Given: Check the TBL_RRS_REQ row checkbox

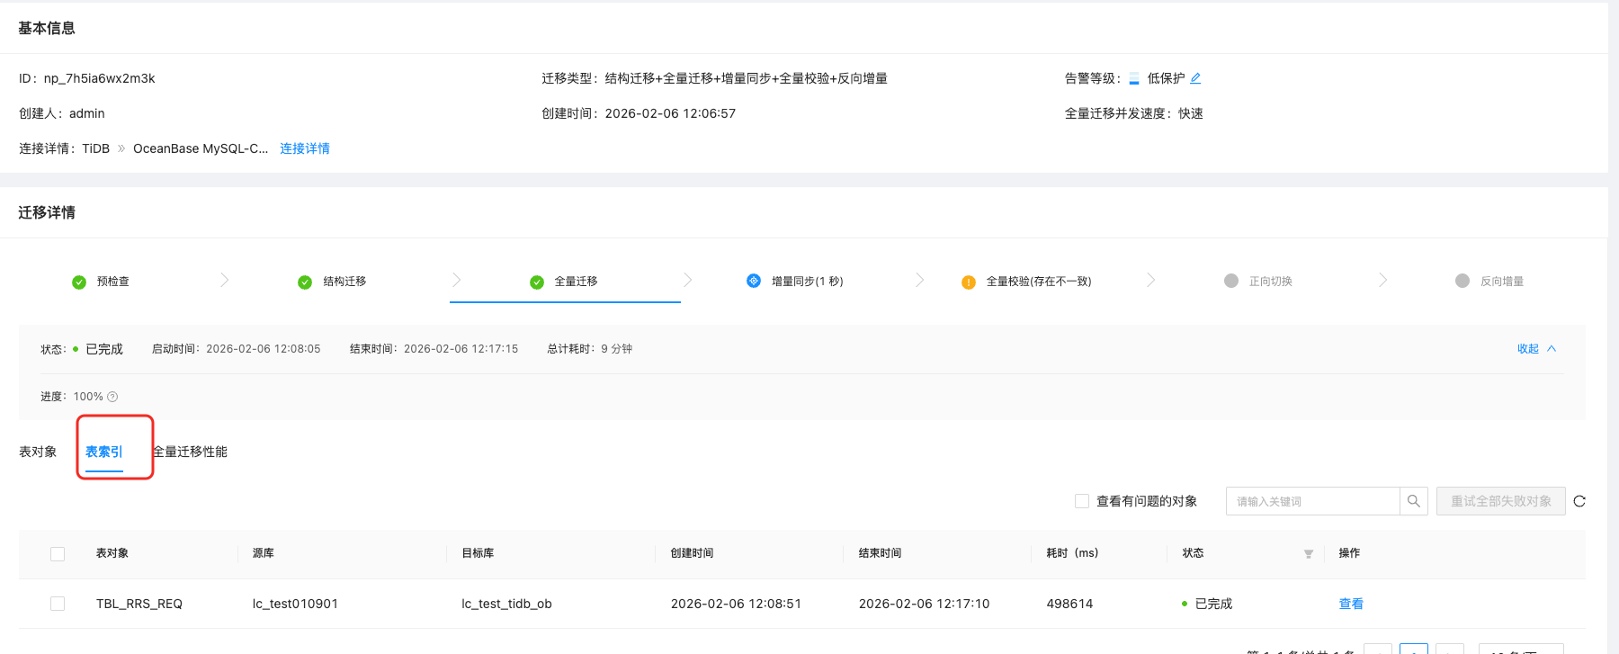Looking at the screenshot, I should (x=58, y=604).
